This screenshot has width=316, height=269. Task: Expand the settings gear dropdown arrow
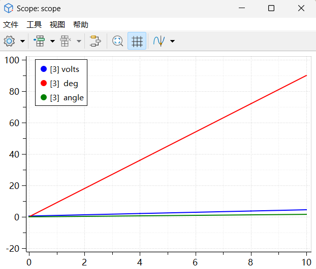pos(23,41)
